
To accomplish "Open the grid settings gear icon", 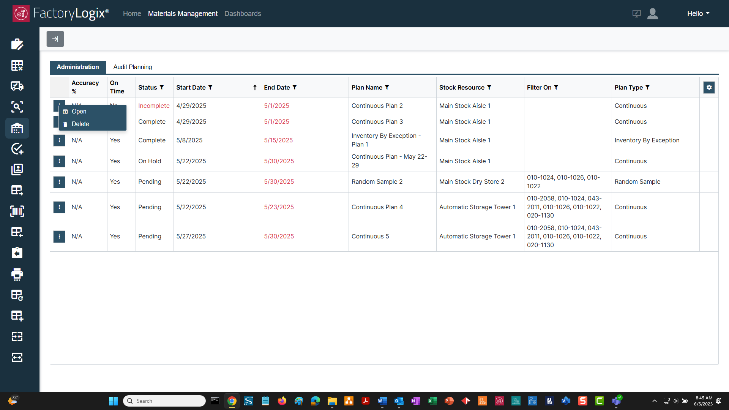I will [709, 87].
